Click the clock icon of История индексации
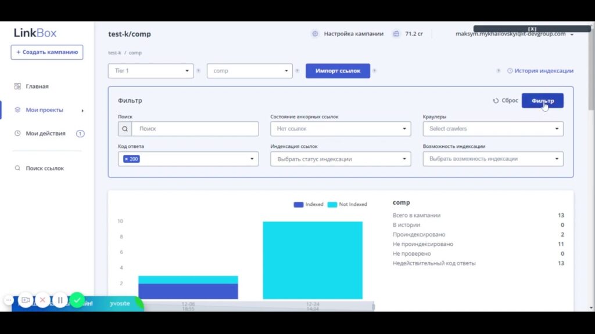The image size is (595, 334). (510, 71)
